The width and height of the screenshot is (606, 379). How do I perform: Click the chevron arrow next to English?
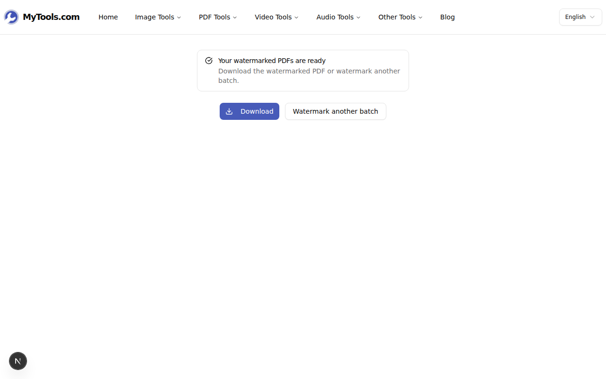[x=592, y=17]
